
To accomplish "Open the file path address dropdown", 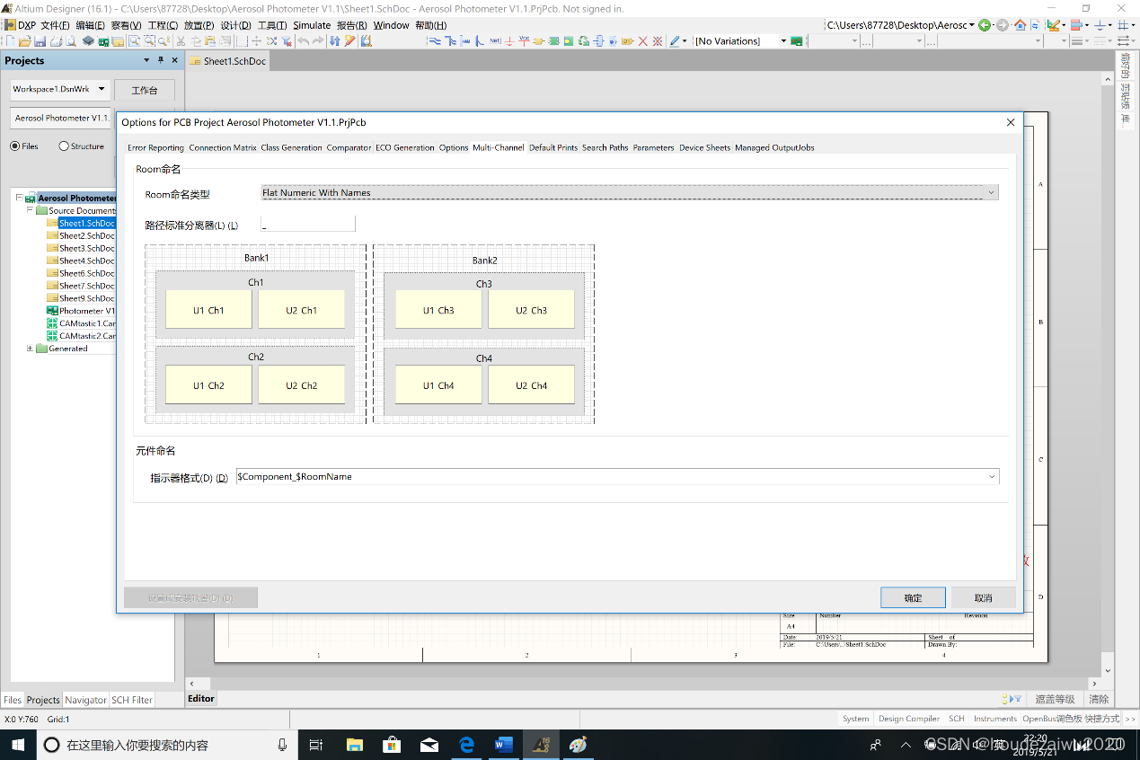I will pos(971,25).
